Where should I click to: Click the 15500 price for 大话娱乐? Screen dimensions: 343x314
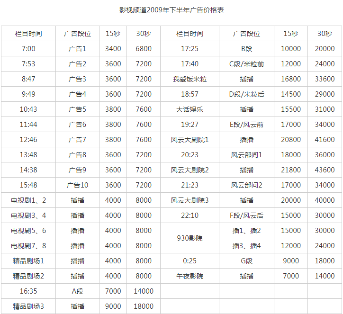291,109
